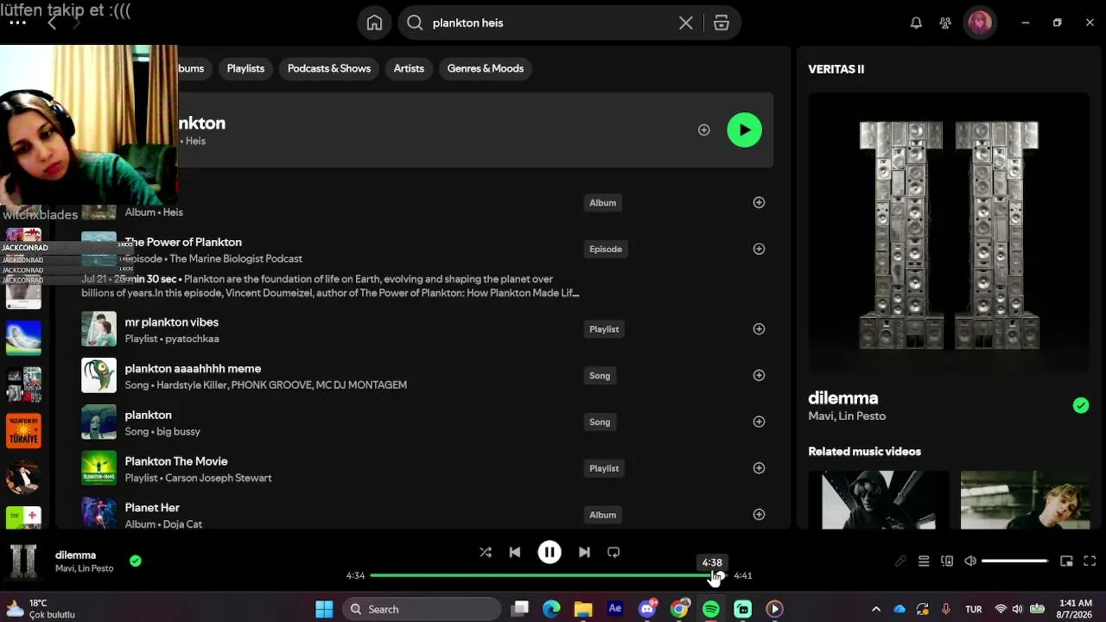Open 'Planet Her' album title
The width and height of the screenshot is (1106, 622).
152,508
